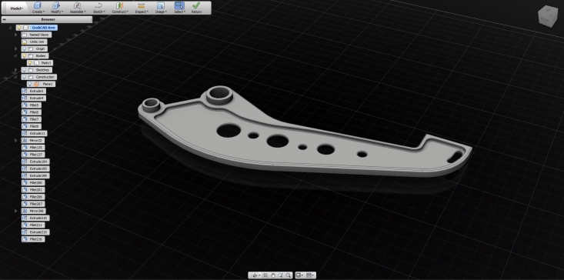Open the Select options menu
The height and width of the screenshot is (280, 564).
[179, 7]
